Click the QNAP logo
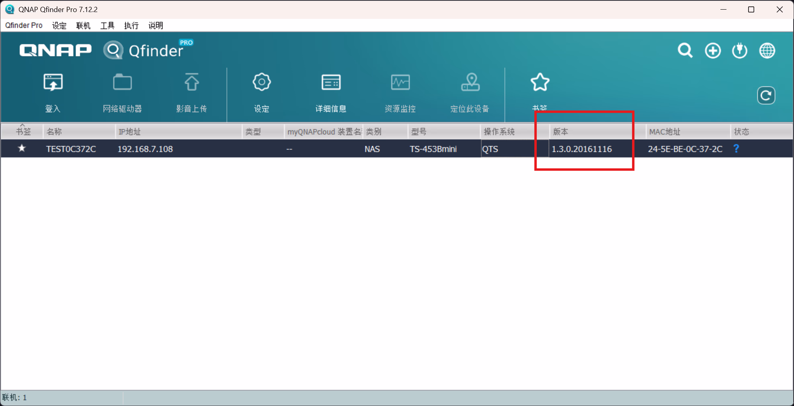 (x=55, y=50)
